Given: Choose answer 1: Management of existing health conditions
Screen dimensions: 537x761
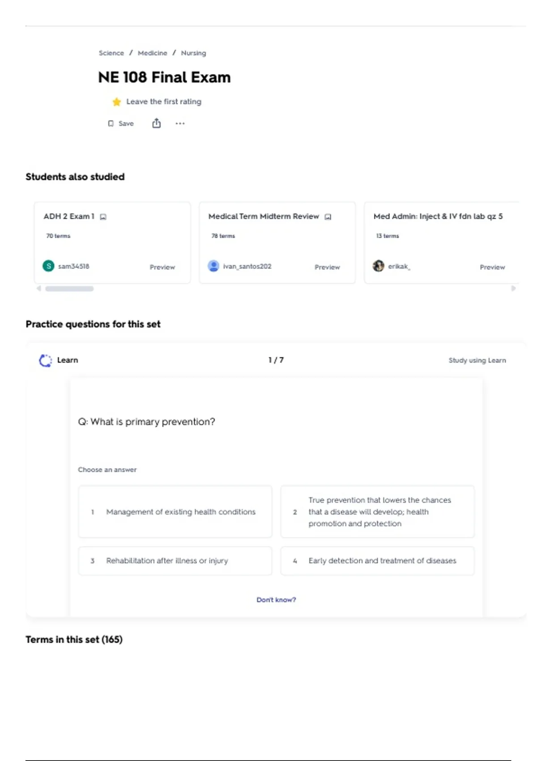Looking at the screenshot, I should tap(175, 512).
